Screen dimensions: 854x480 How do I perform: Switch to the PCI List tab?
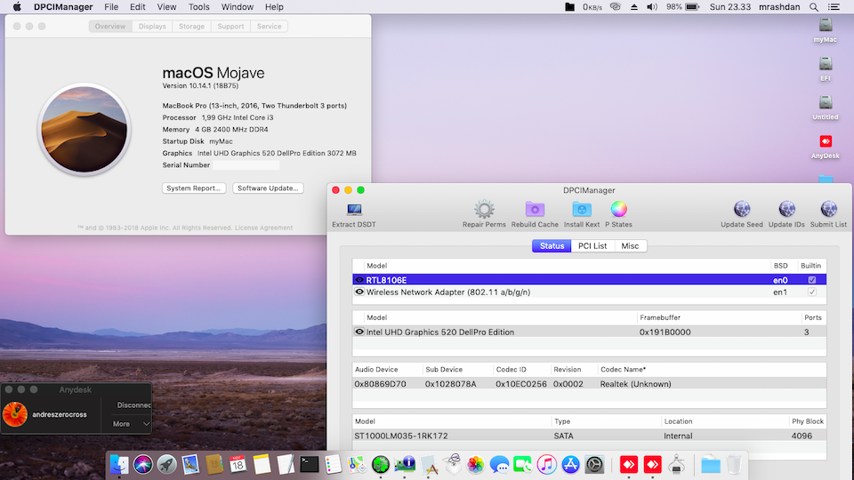click(x=592, y=246)
